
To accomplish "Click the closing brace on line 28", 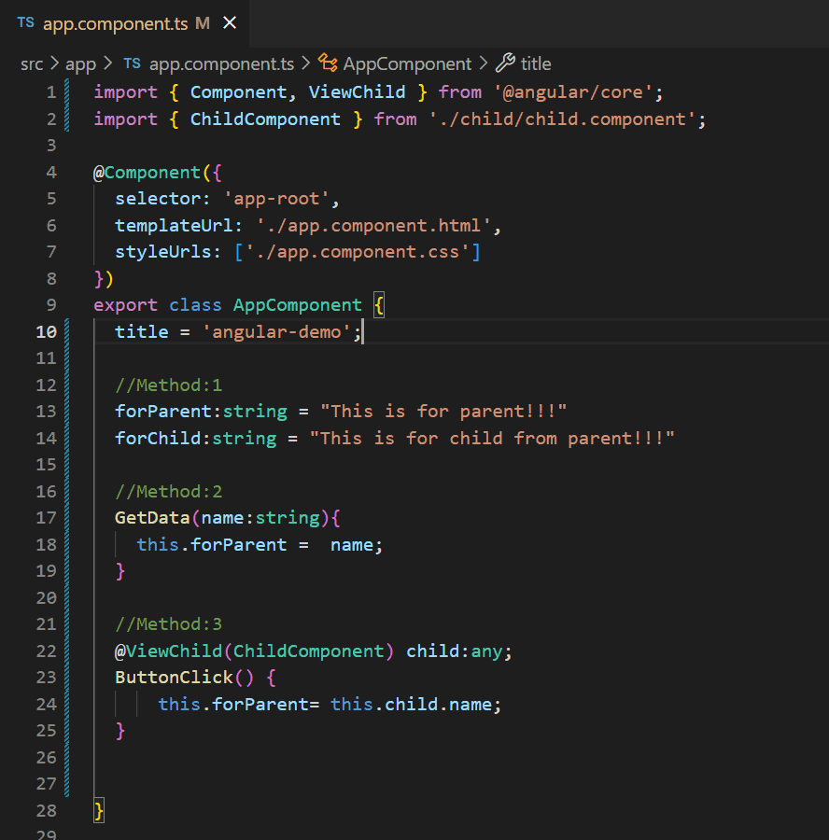I will tap(99, 810).
